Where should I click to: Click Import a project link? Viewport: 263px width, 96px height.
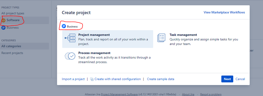tap(73, 79)
